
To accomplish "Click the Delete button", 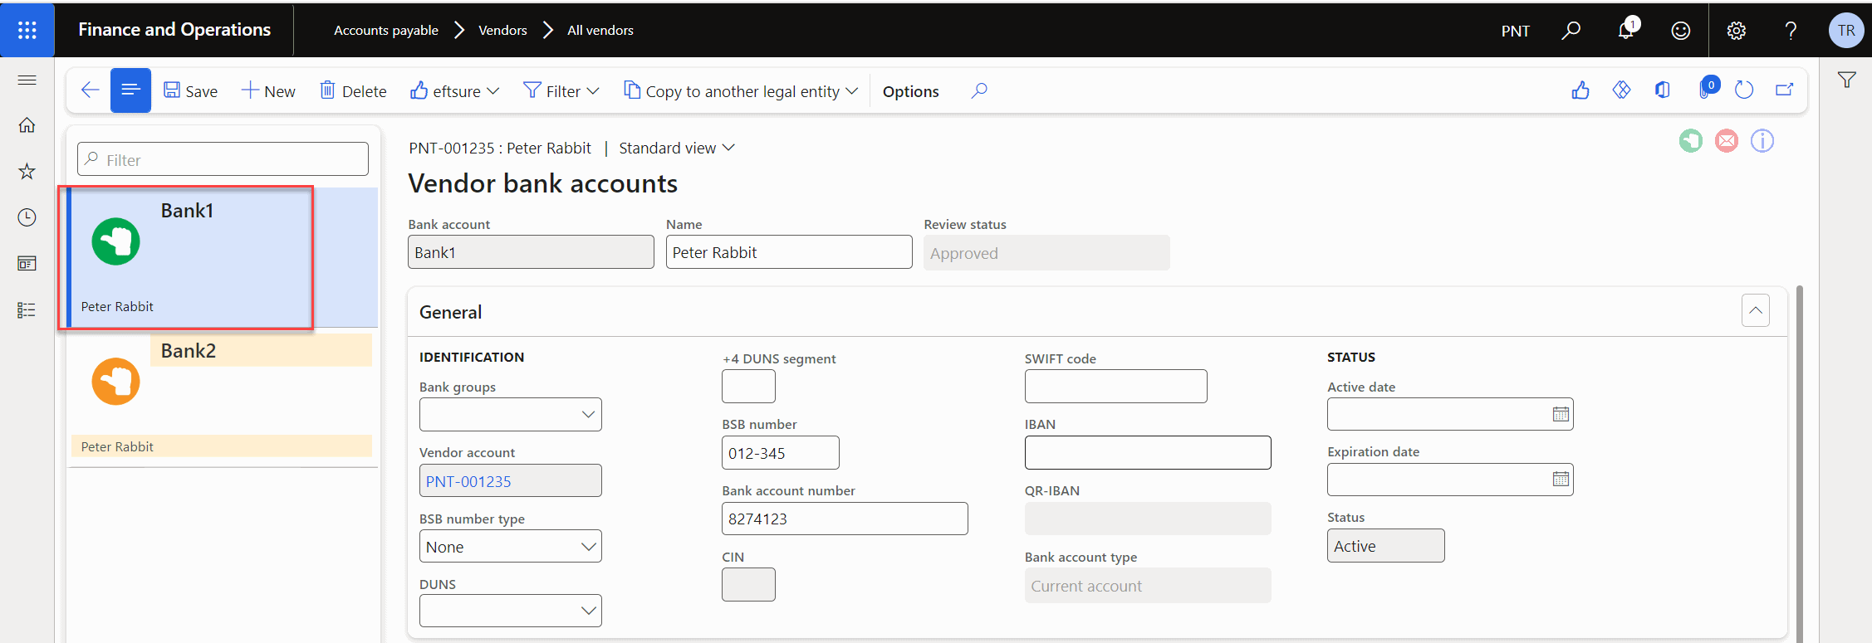I will click(353, 91).
